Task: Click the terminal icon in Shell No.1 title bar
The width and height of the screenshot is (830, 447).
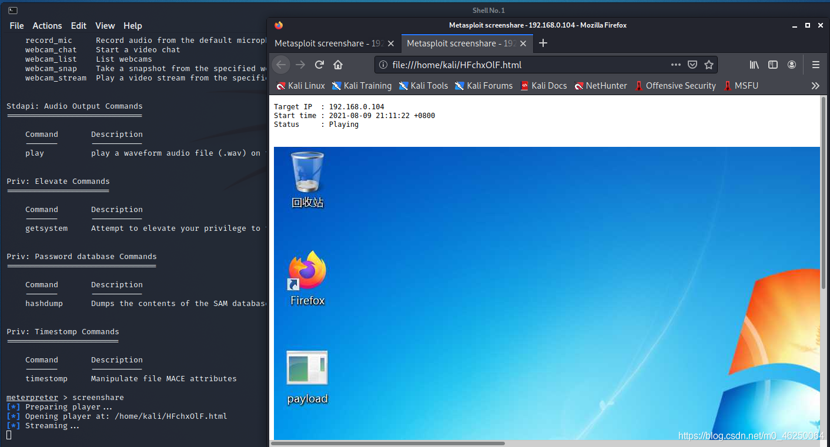Action: (x=13, y=10)
